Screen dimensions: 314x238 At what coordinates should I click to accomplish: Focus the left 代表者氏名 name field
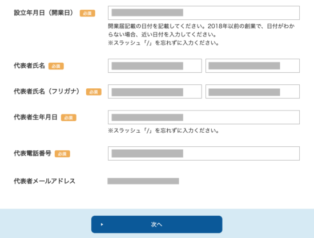(x=155, y=65)
